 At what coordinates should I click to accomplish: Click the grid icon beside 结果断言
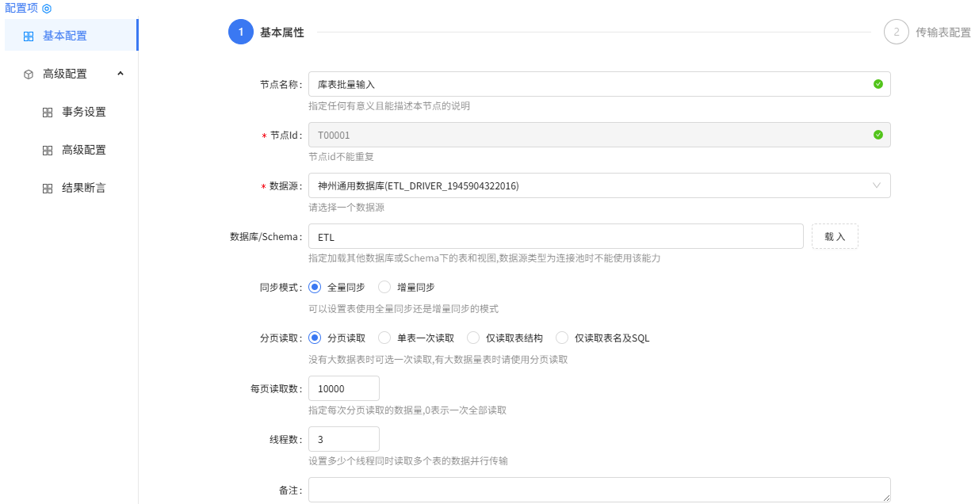pyautogui.click(x=48, y=187)
